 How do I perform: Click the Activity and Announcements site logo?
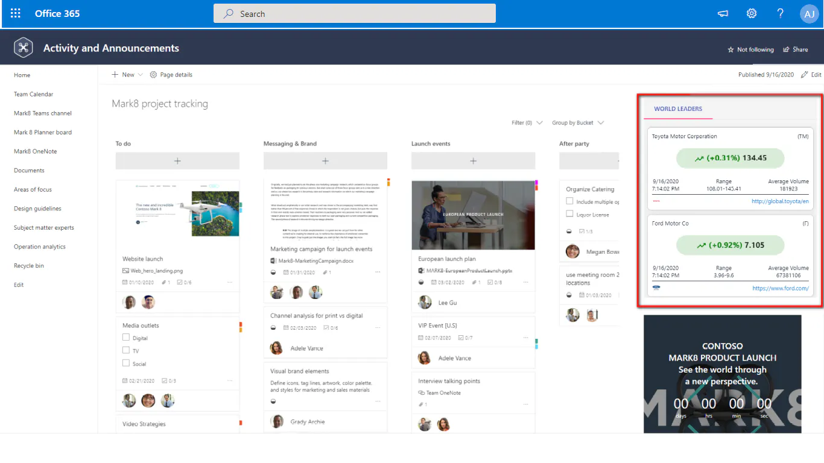pos(24,48)
